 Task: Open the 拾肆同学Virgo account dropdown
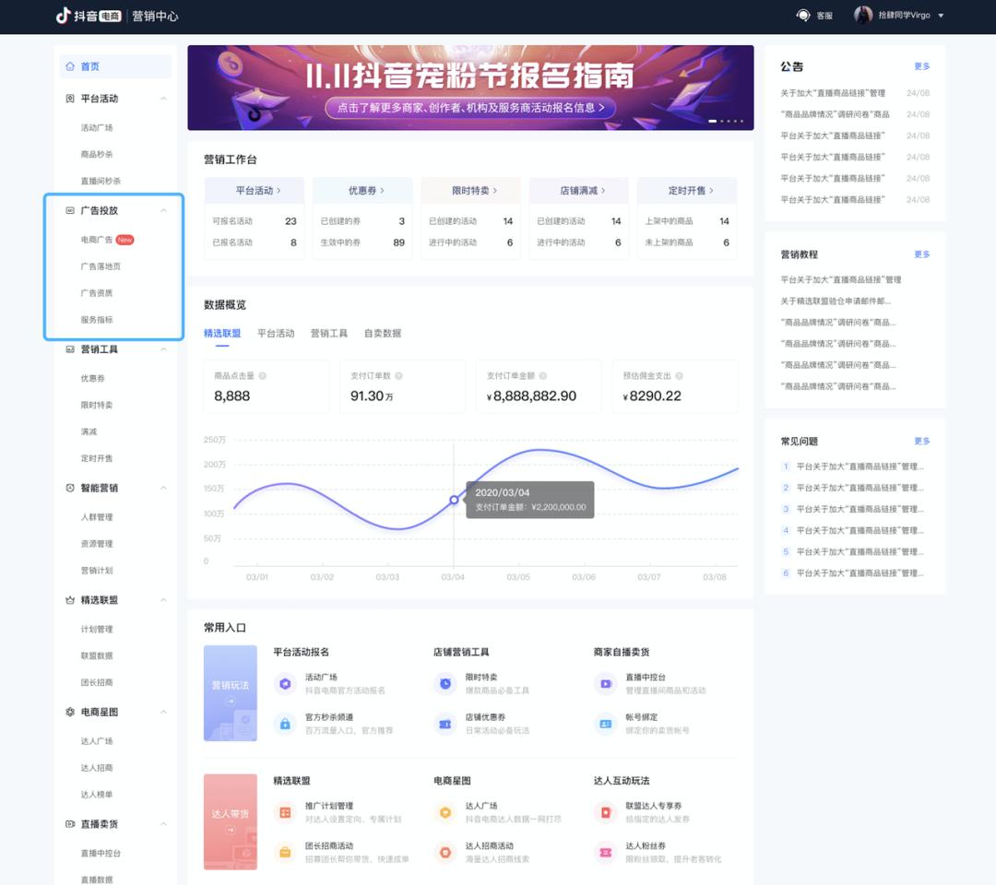899,16
